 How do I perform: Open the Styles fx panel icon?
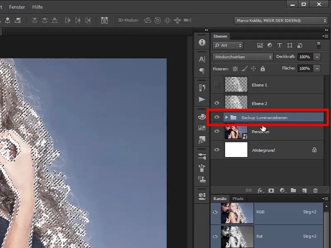[x=202, y=140]
